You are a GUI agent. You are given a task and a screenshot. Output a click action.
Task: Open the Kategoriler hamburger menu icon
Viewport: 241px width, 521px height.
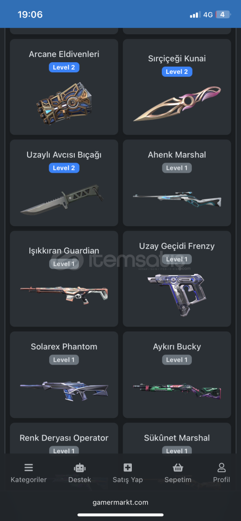point(28,468)
